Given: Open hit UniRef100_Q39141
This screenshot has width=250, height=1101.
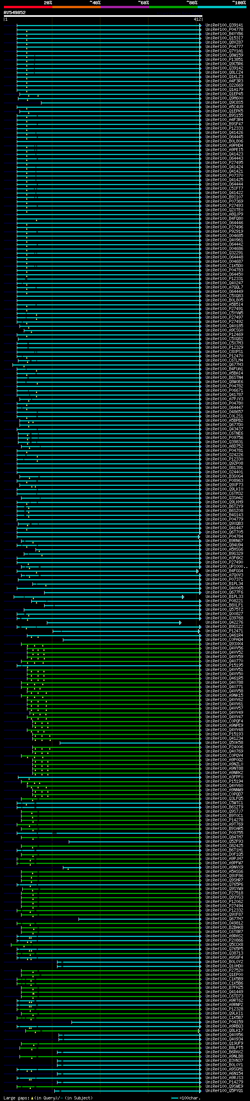Looking at the screenshot, I should (x=224, y=25).
